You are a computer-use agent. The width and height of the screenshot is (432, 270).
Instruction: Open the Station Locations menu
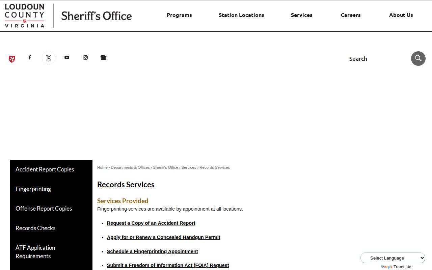pyautogui.click(x=241, y=15)
